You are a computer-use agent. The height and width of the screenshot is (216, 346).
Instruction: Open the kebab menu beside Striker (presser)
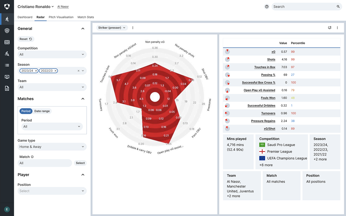[133, 28]
